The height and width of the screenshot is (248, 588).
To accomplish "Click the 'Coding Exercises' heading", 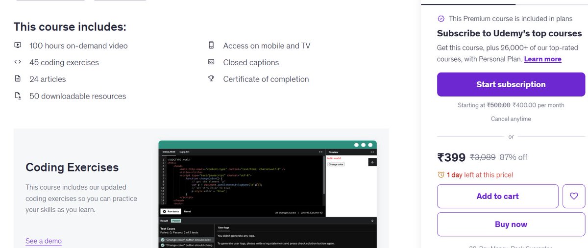I will coord(72,167).
